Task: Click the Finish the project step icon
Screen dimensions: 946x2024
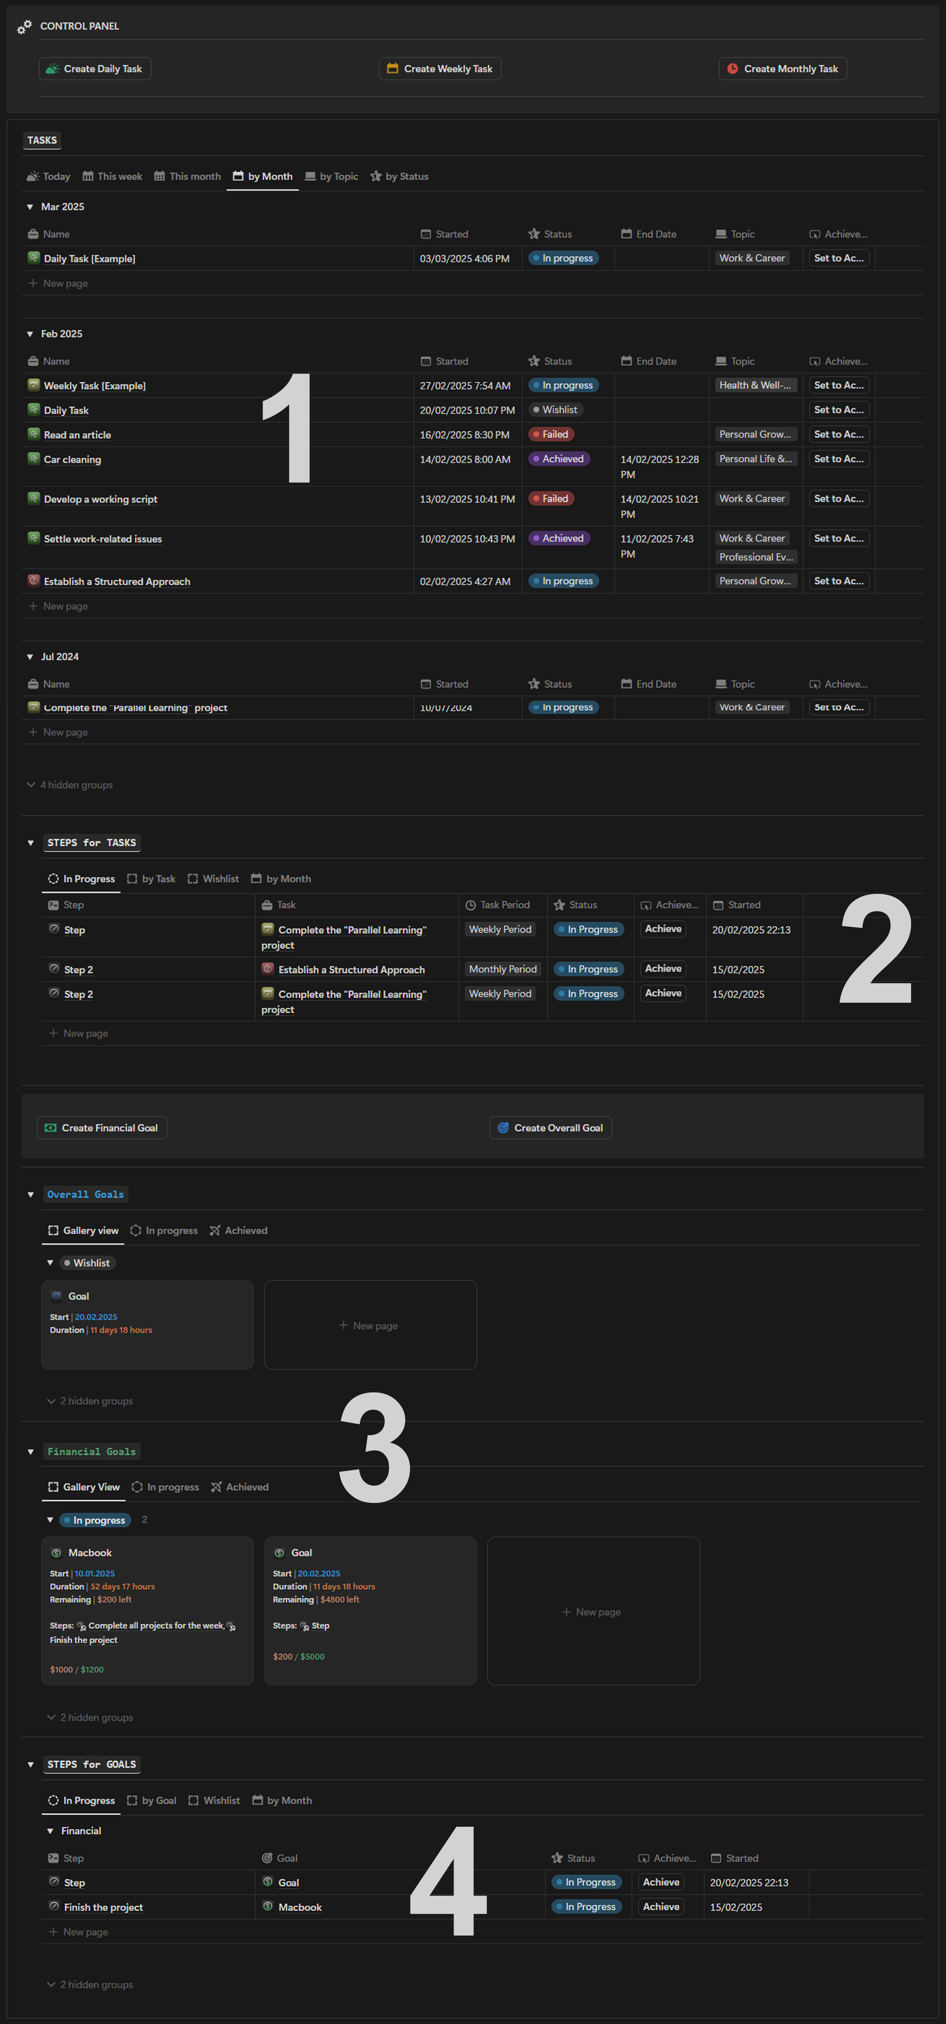Action: [x=54, y=1906]
